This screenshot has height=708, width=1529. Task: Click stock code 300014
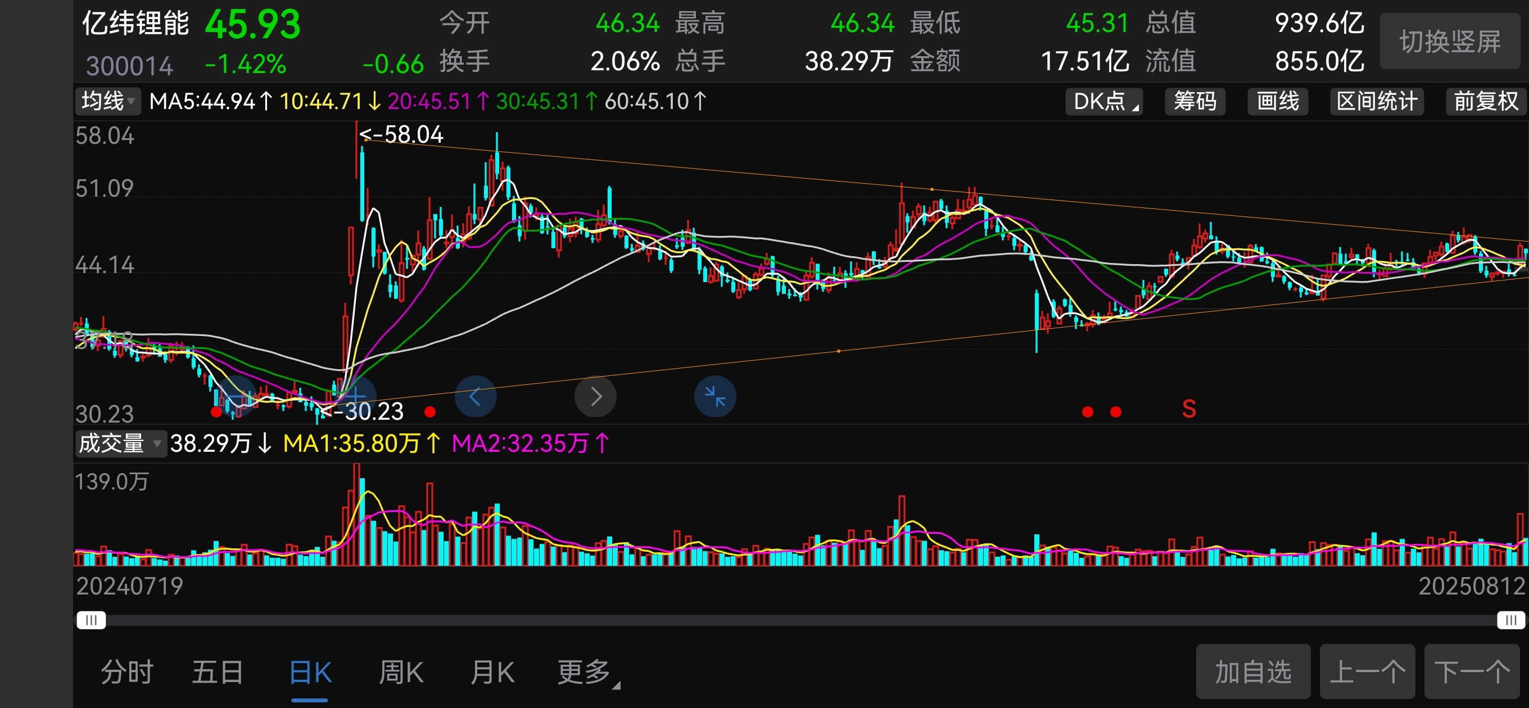(x=129, y=65)
